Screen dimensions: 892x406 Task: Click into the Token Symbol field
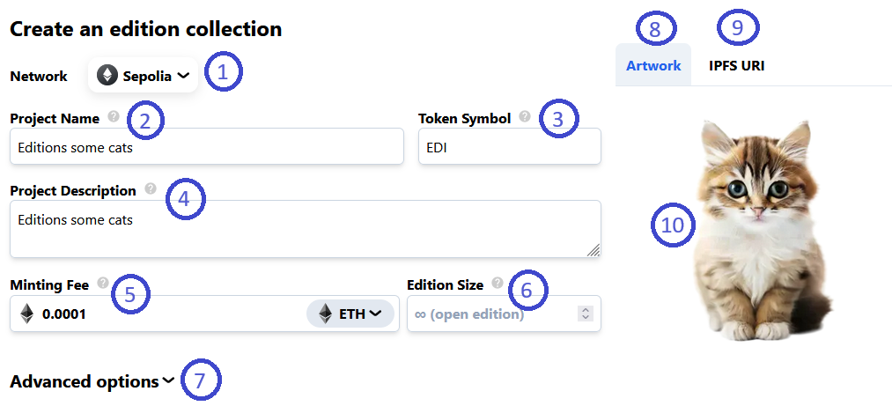point(509,147)
